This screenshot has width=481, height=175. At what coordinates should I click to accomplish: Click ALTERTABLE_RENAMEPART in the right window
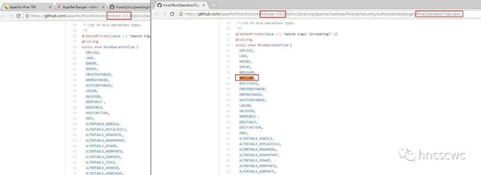(x=260, y=155)
